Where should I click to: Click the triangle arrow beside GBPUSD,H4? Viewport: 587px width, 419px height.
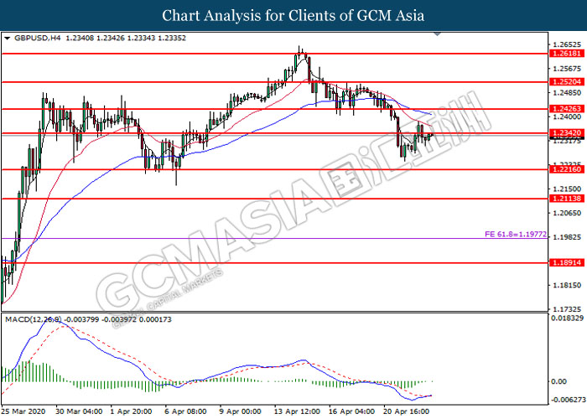click(7, 39)
